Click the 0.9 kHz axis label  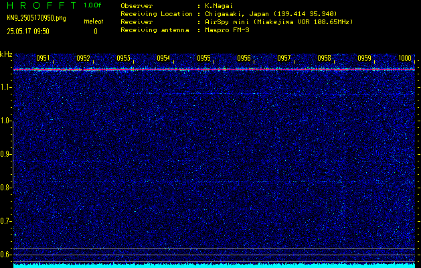tap(5, 154)
